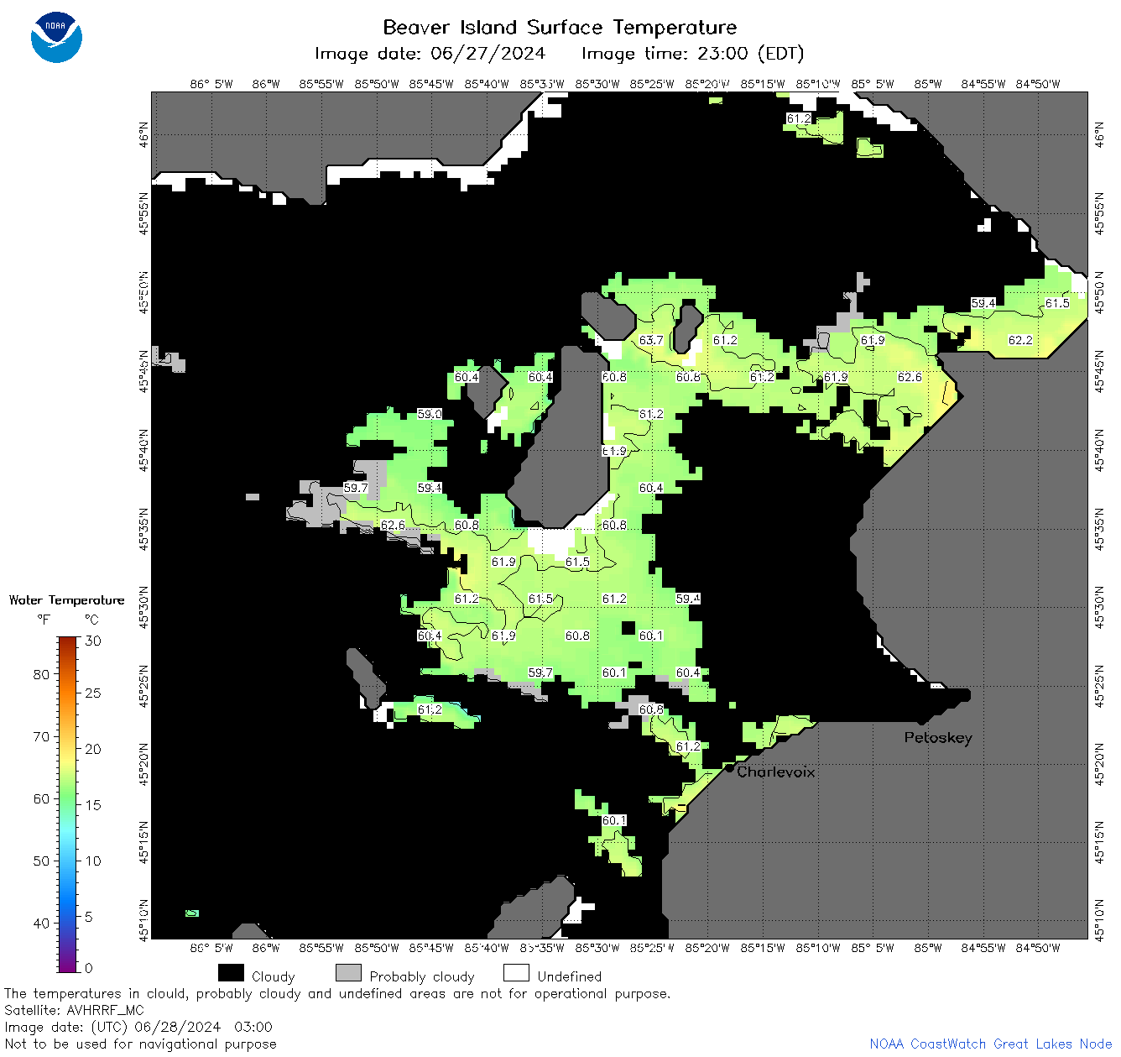Click the Petoskey city marker dot
This screenshot has height=1057, width=1121.
coord(921,720)
